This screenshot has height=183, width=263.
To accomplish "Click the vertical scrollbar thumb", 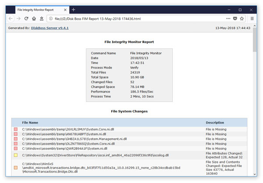I will coord(255,40).
